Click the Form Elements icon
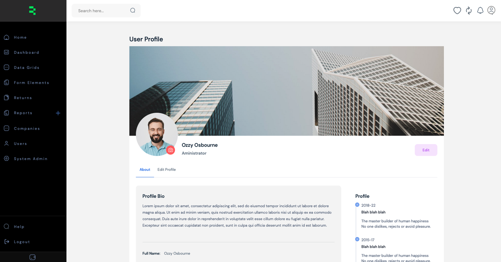501x262 pixels. pyautogui.click(x=7, y=82)
